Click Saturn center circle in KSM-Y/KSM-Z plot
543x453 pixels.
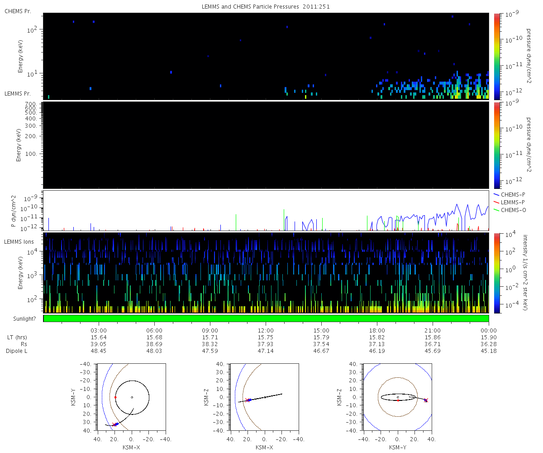[x=398, y=397]
